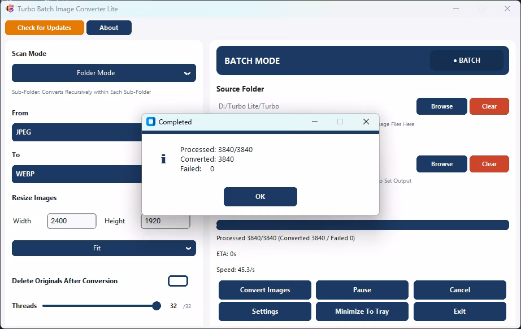Clear the Source Folder path
This screenshot has width=521, height=329.
tap(489, 106)
